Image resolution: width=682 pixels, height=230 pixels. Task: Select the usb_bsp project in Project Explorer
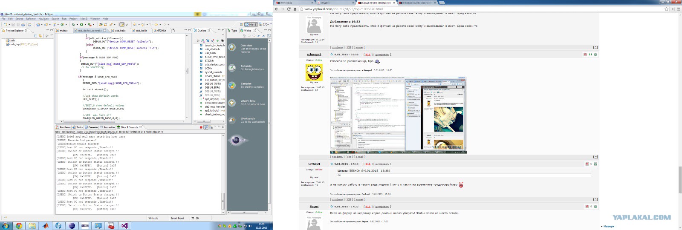(x=22, y=44)
